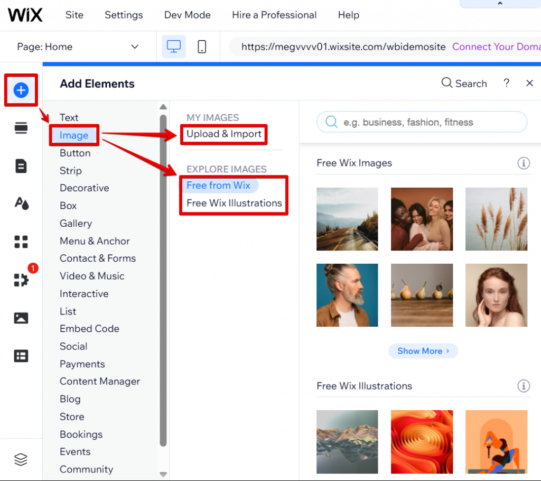Open the Content Manager grid icon

point(21,356)
